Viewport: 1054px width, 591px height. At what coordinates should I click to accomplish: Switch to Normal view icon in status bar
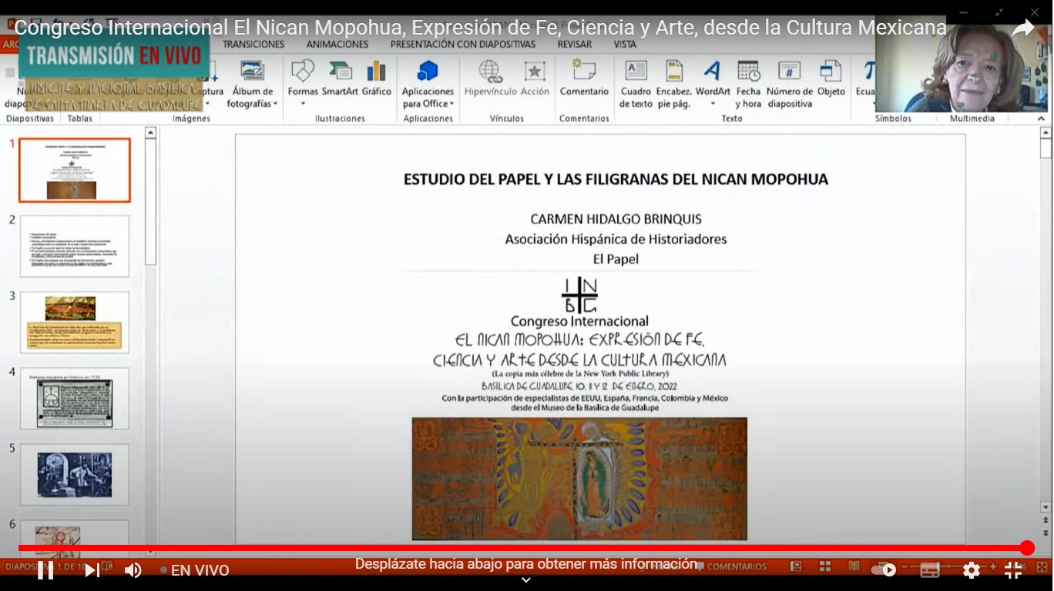pyautogui.click(x=796, y=566)
